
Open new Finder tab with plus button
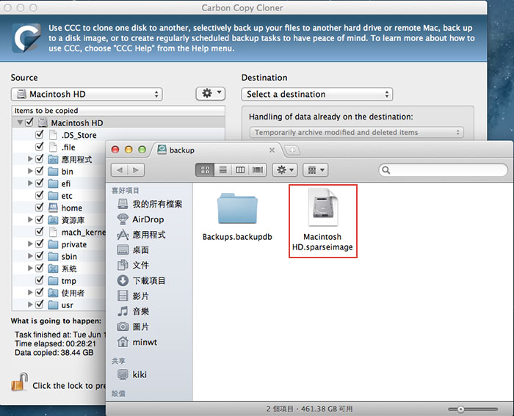(292, 150)
